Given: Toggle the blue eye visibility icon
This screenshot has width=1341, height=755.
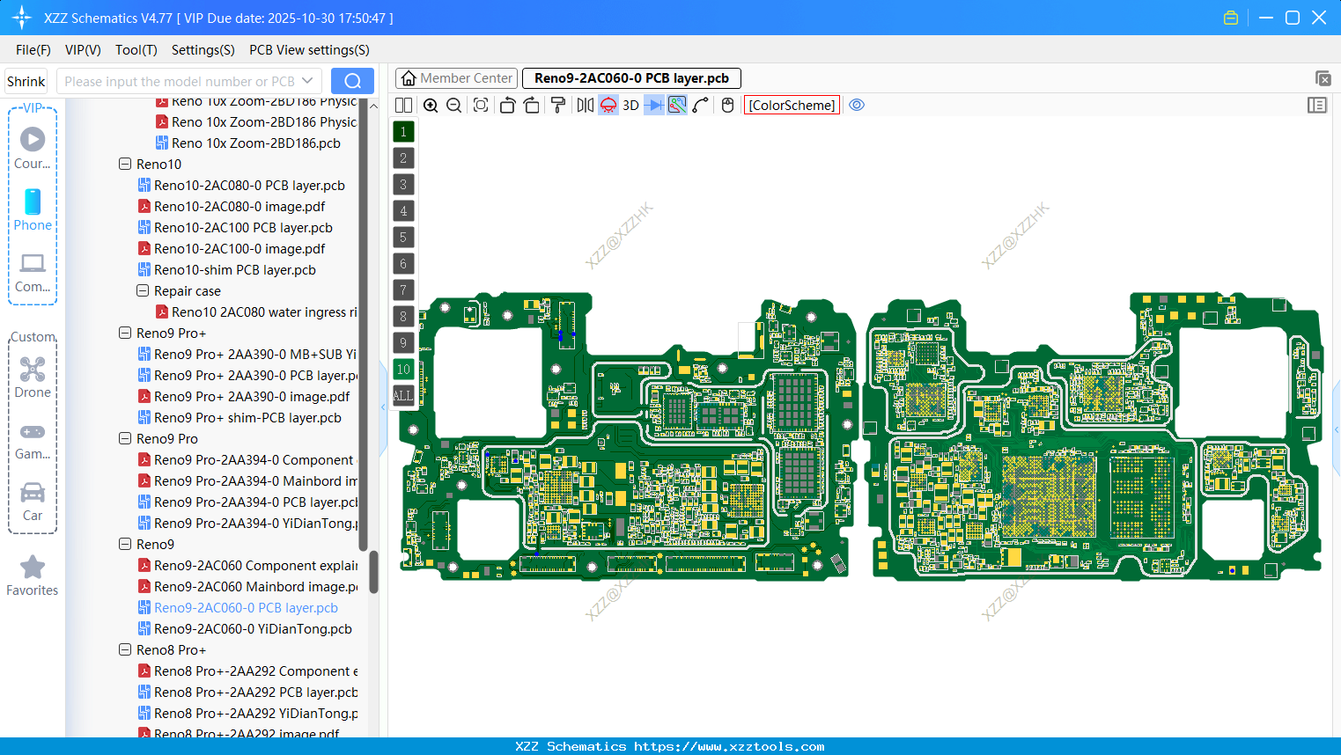Looking at the screenshot, I should 857,105.
